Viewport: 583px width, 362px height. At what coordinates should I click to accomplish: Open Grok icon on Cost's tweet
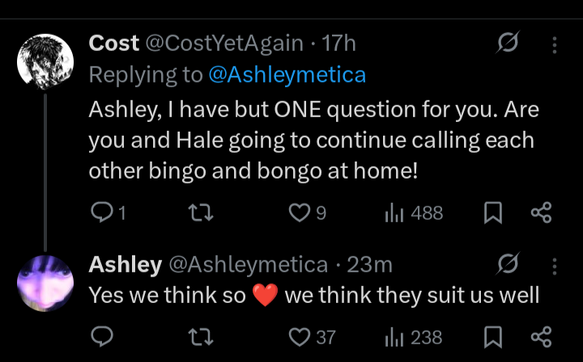509,44
